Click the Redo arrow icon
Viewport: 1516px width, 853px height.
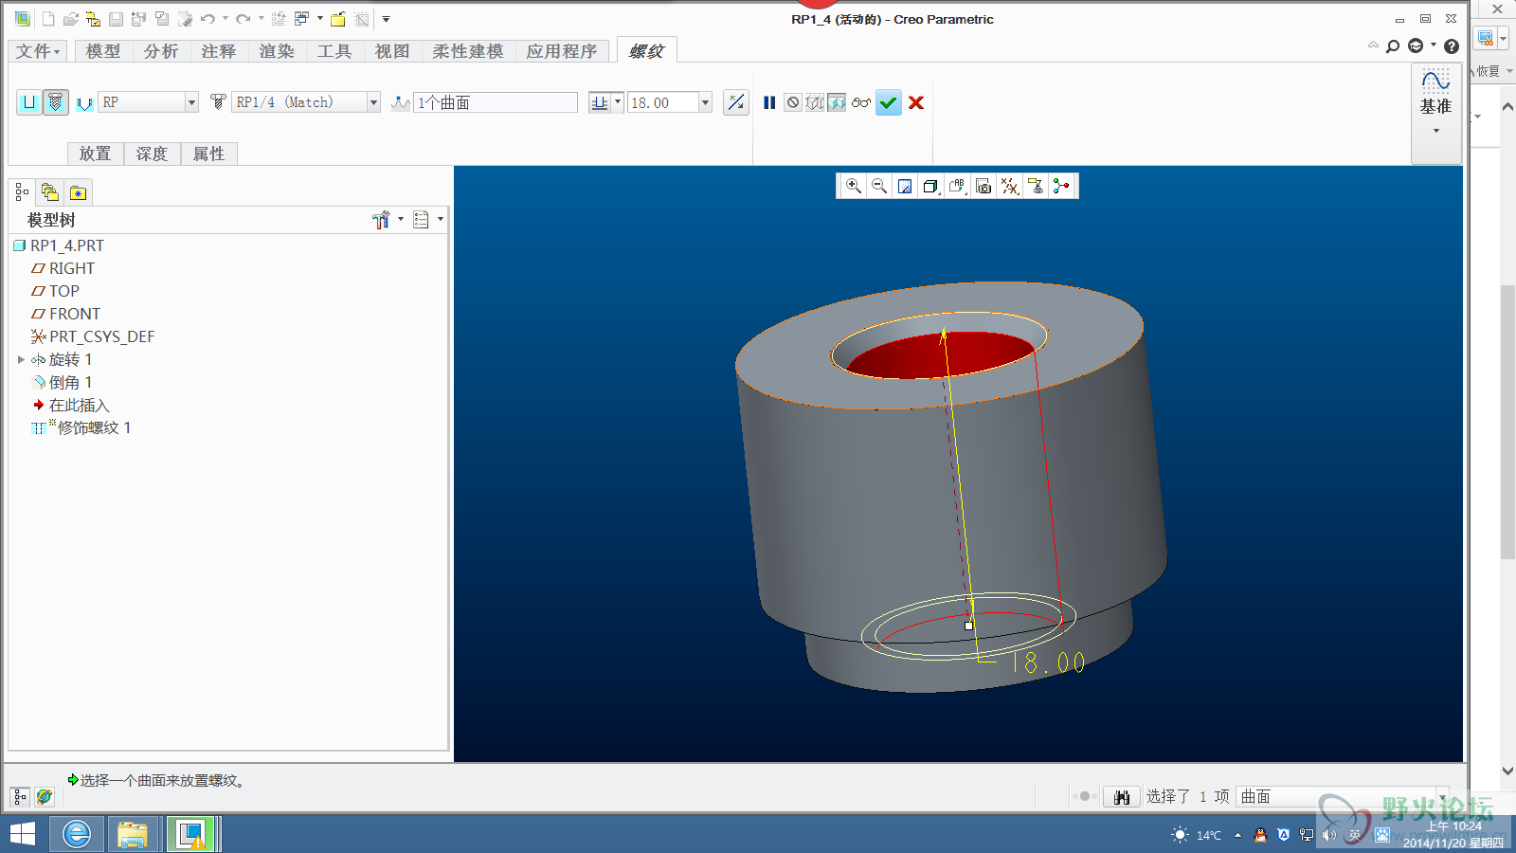pos(244,19)
